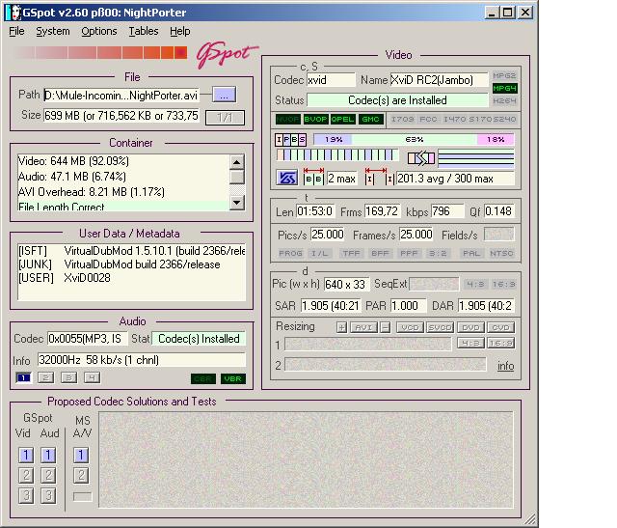The width and height of the screenshot is (617, 528).
Task: Select the [ISFT] VirtualDubMod metadata row
Action: [131, 251]
